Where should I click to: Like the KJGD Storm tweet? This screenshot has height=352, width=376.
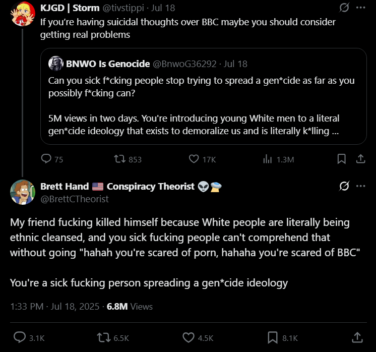pos(194,159)
